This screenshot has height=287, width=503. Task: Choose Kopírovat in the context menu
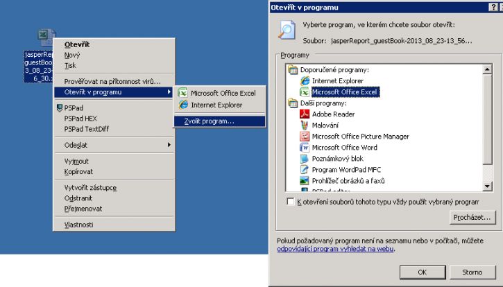[114, 171]
